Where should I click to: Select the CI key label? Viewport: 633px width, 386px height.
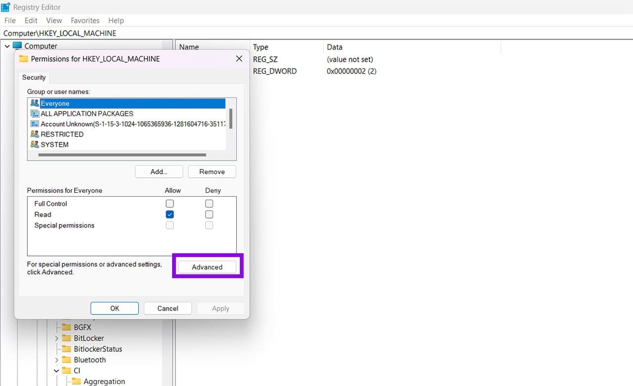77,371
